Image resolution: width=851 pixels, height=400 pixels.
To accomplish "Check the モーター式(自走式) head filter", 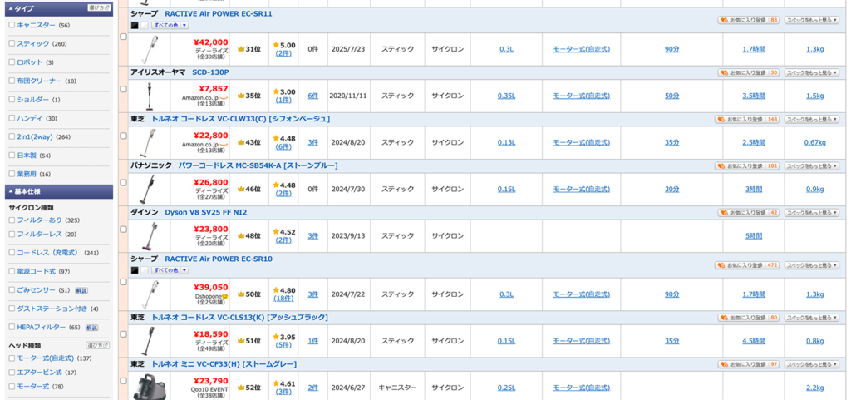I will click(12, 358).
